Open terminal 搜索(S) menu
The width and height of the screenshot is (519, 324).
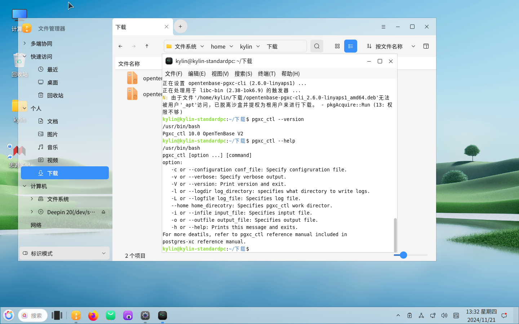point(243,73)
